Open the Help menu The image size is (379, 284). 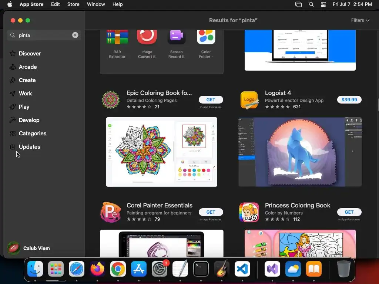(x=117, y=4)
